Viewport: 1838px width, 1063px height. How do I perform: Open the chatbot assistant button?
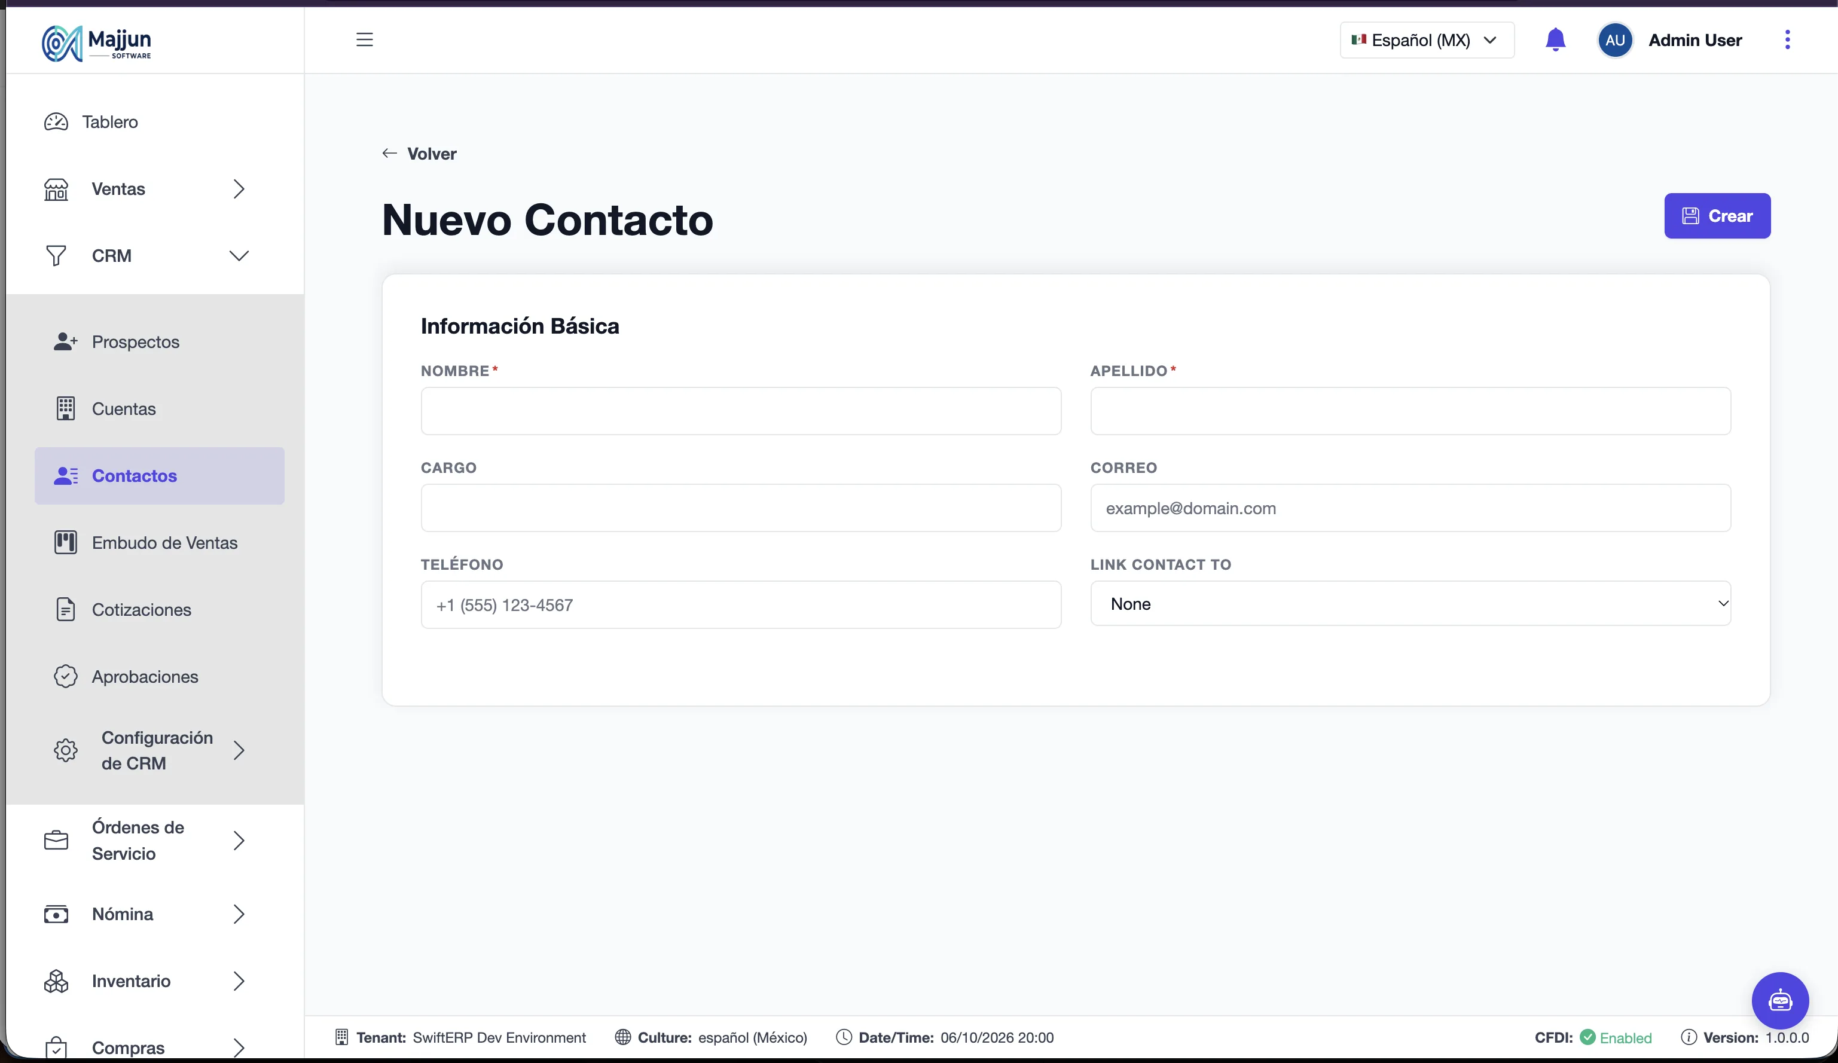point(1779,1001)
